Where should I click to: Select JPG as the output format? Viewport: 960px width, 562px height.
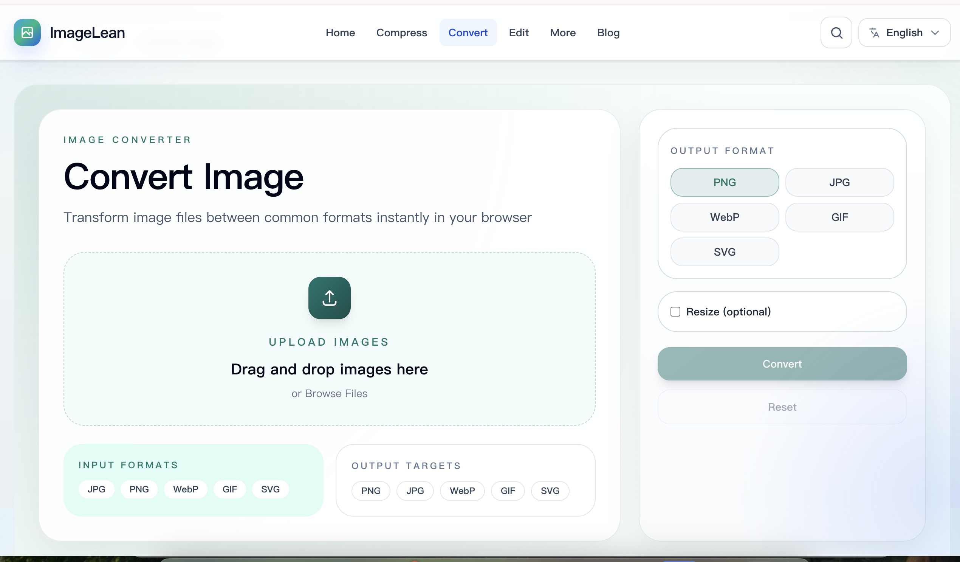coord(839,182)
